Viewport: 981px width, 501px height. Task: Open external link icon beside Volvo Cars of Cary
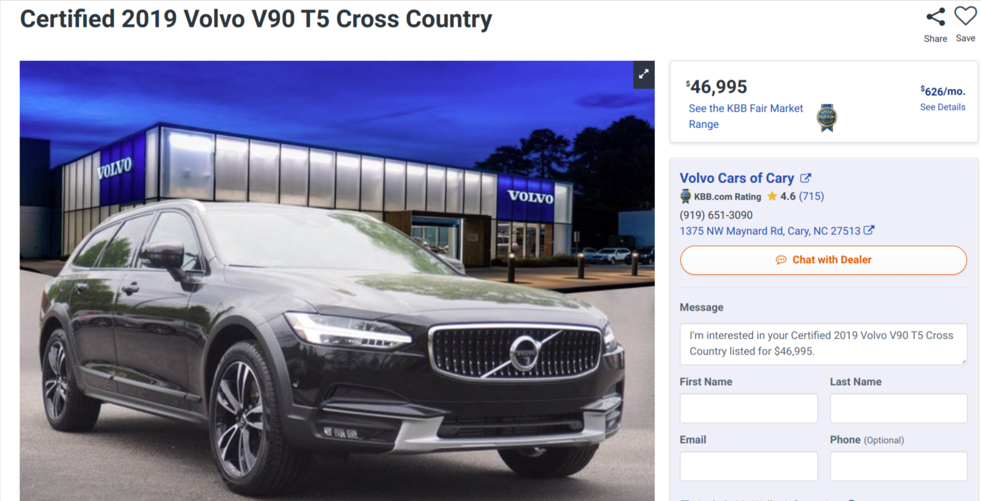pos(806,178)
